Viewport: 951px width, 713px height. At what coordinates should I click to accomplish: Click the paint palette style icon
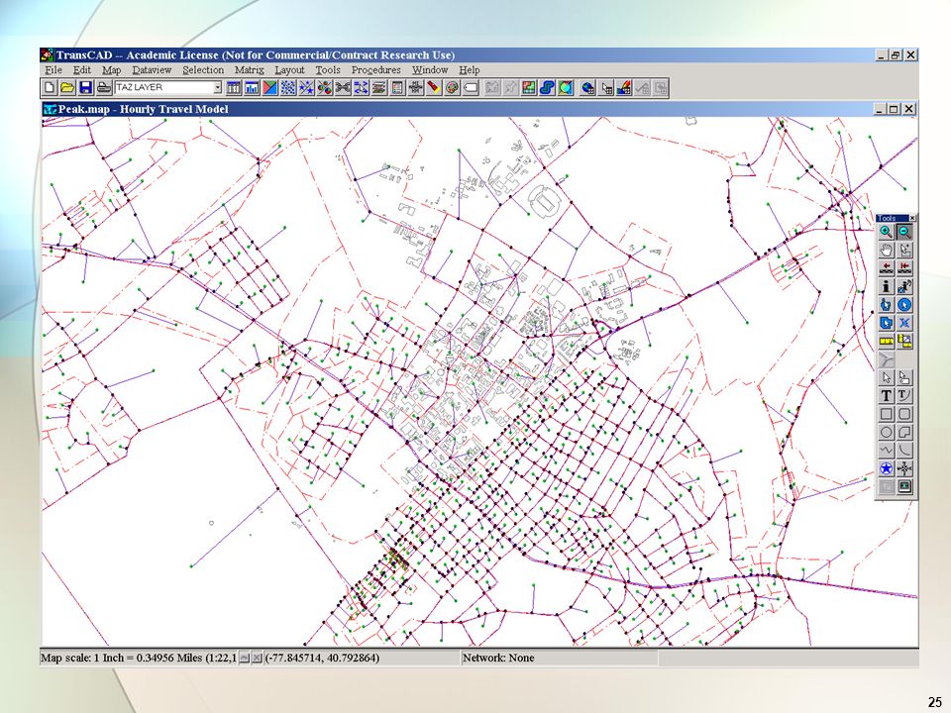pyautogui.click(x=452, y=88)
